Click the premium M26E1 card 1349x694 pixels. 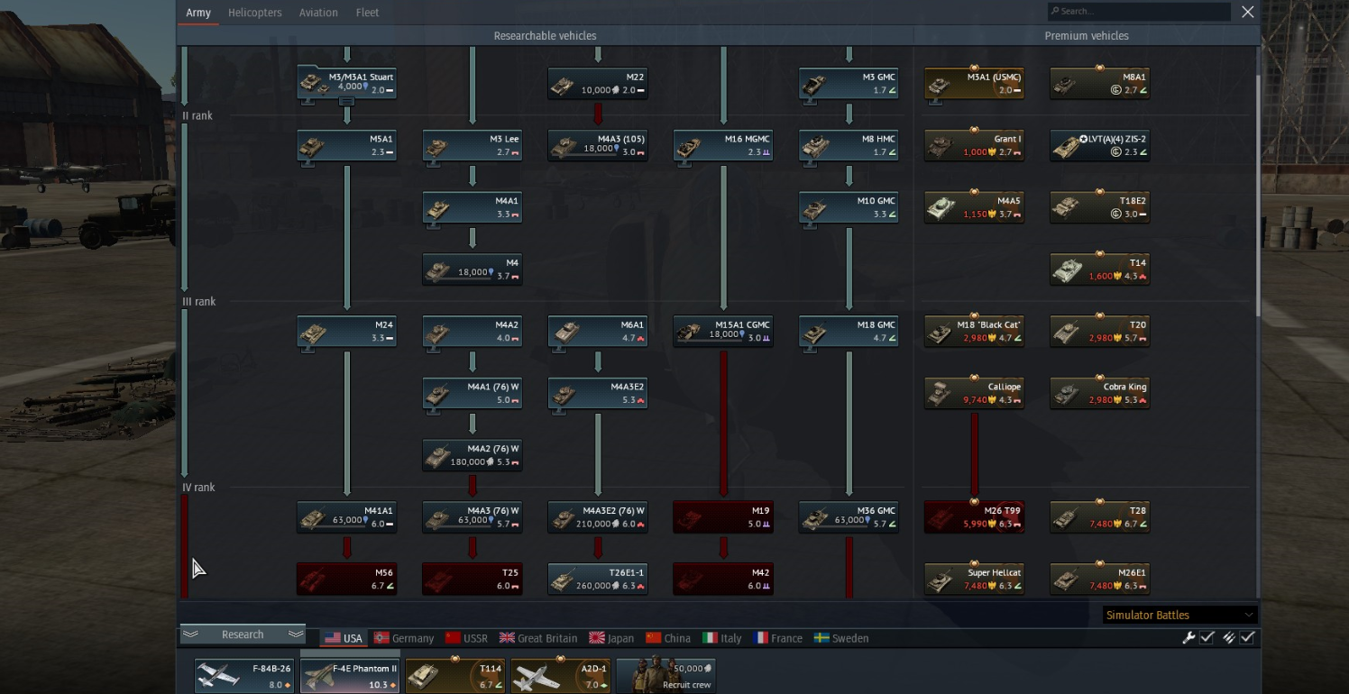pos(1100,579)
